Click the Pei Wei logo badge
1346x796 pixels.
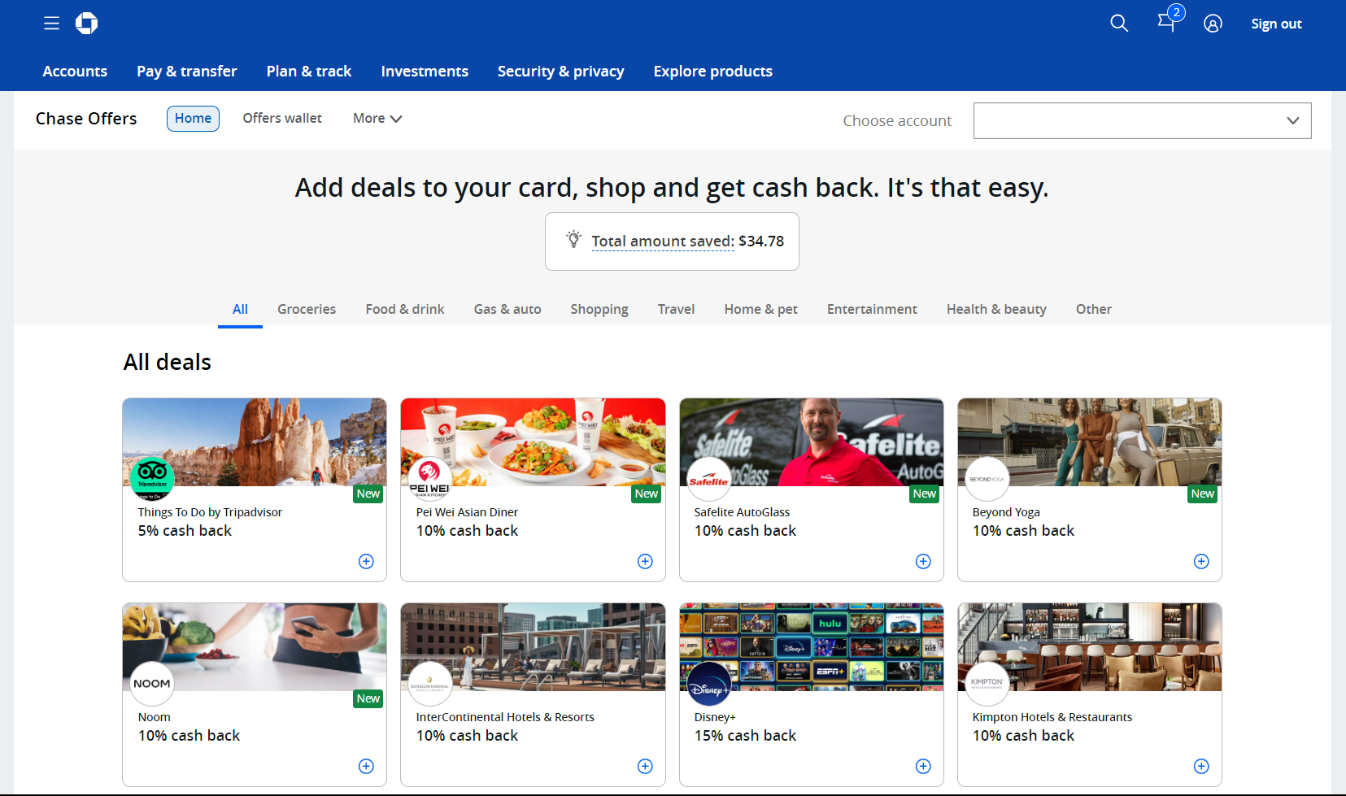(x=430, y=478)
